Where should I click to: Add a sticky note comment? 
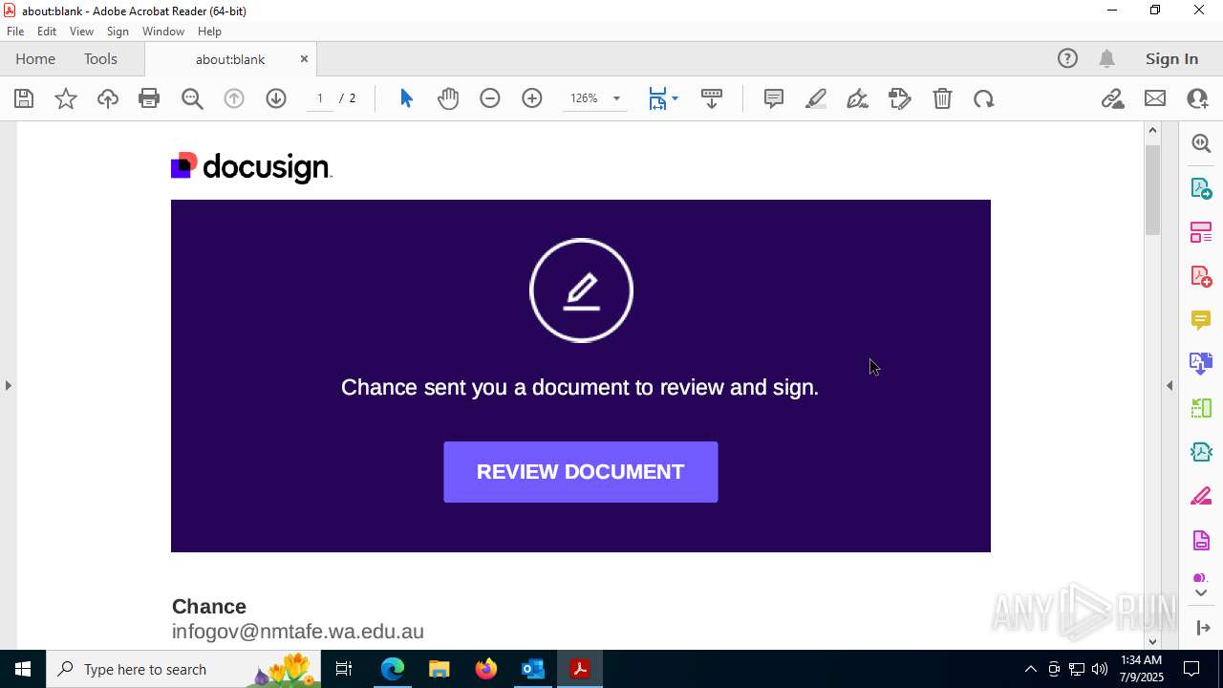pyautogui.click(x=774, y=98)
